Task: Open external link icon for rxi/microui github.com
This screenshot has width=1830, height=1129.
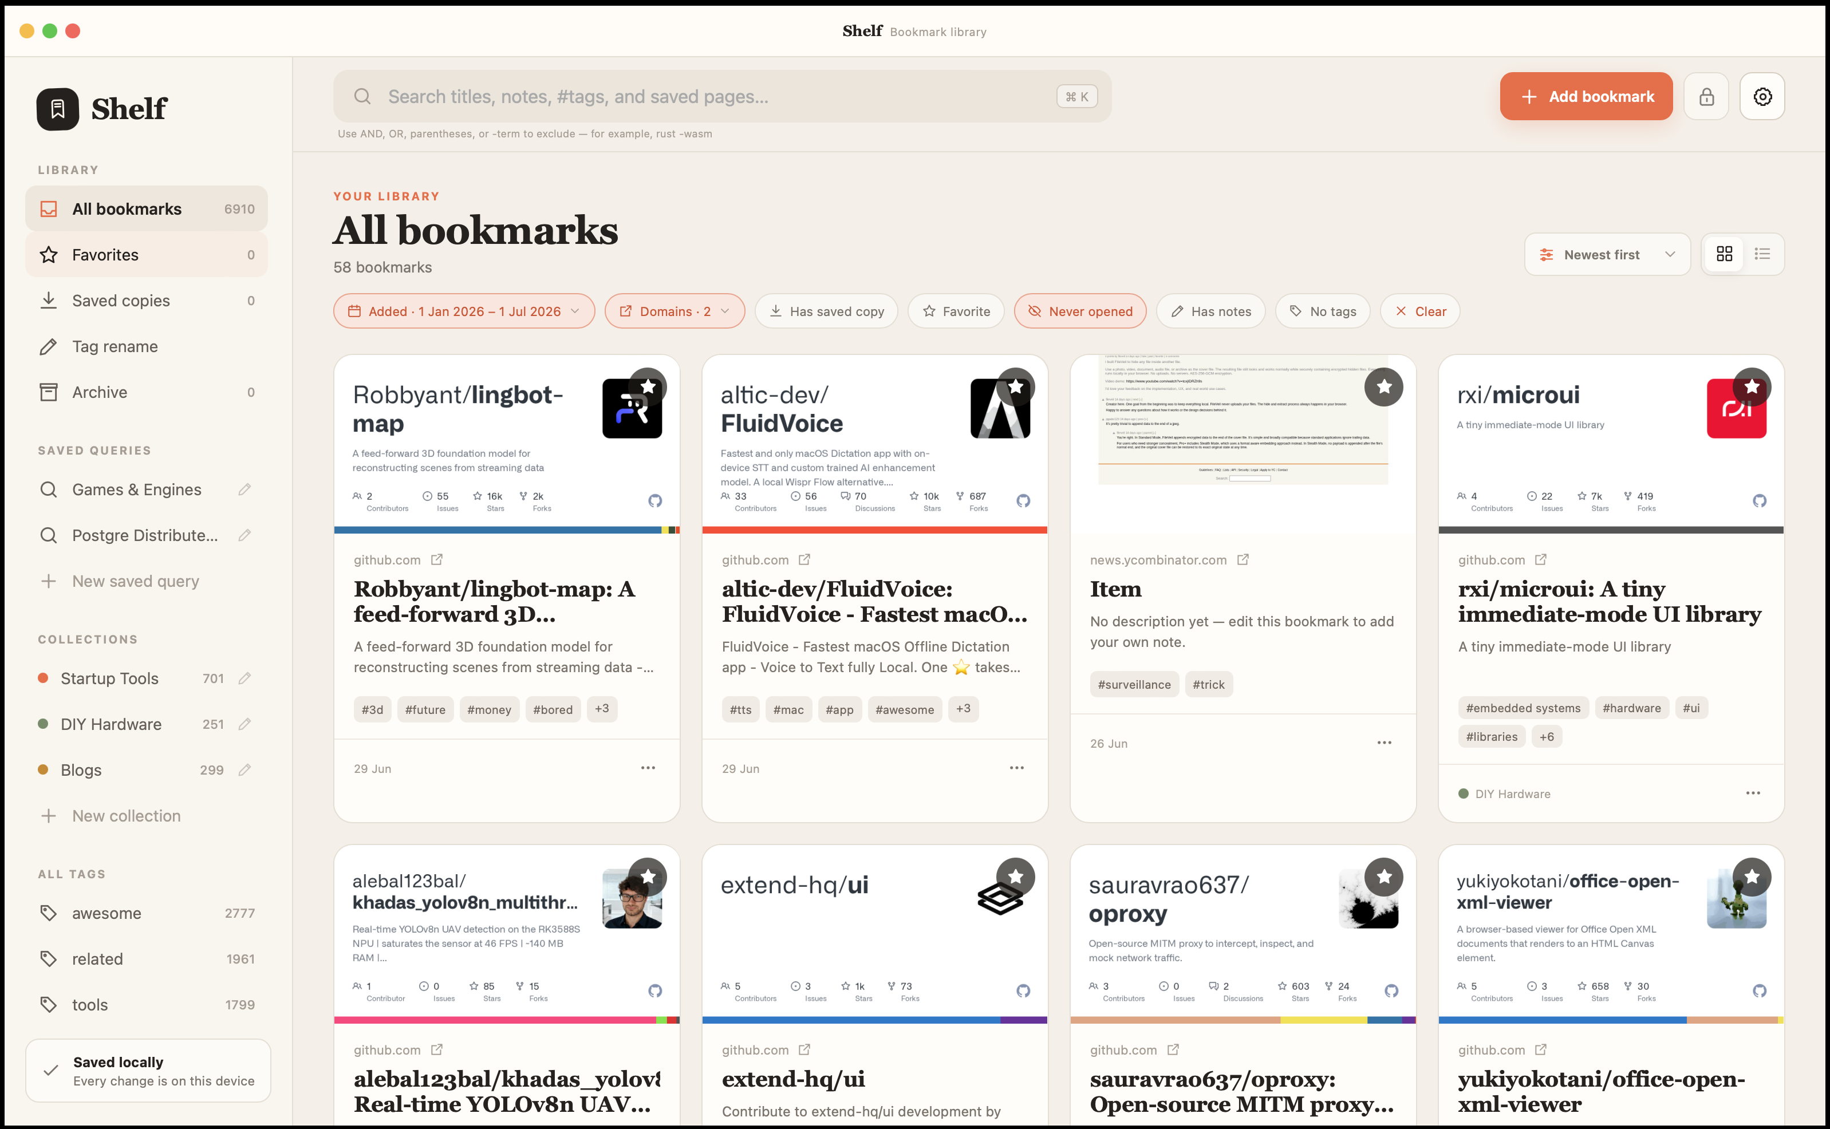Action: [x=1540, y=559]
